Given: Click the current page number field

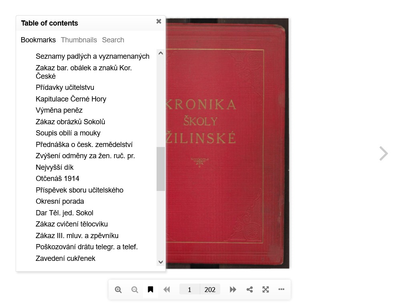Looking at the screenshot, I should pyautogui.click(x=189, y=290).
